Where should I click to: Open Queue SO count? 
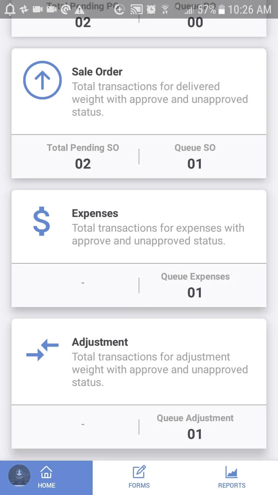195,164
